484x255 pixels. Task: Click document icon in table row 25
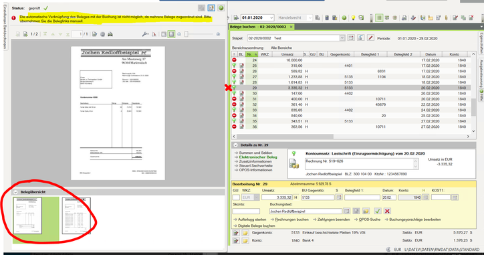(242, 66)
